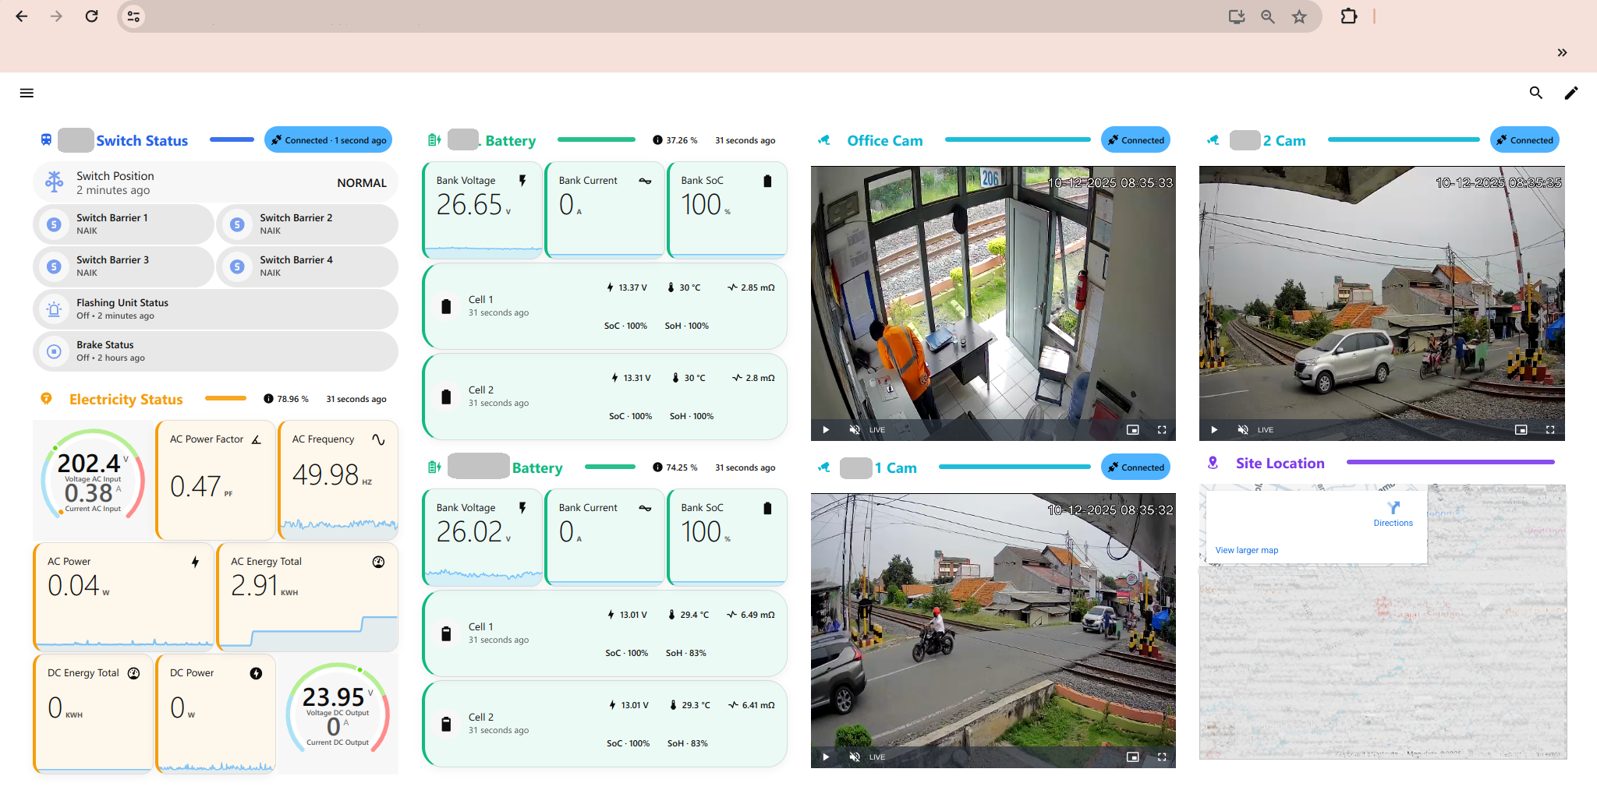
Task: Reload the page in the browser
Action: point(91,16)
